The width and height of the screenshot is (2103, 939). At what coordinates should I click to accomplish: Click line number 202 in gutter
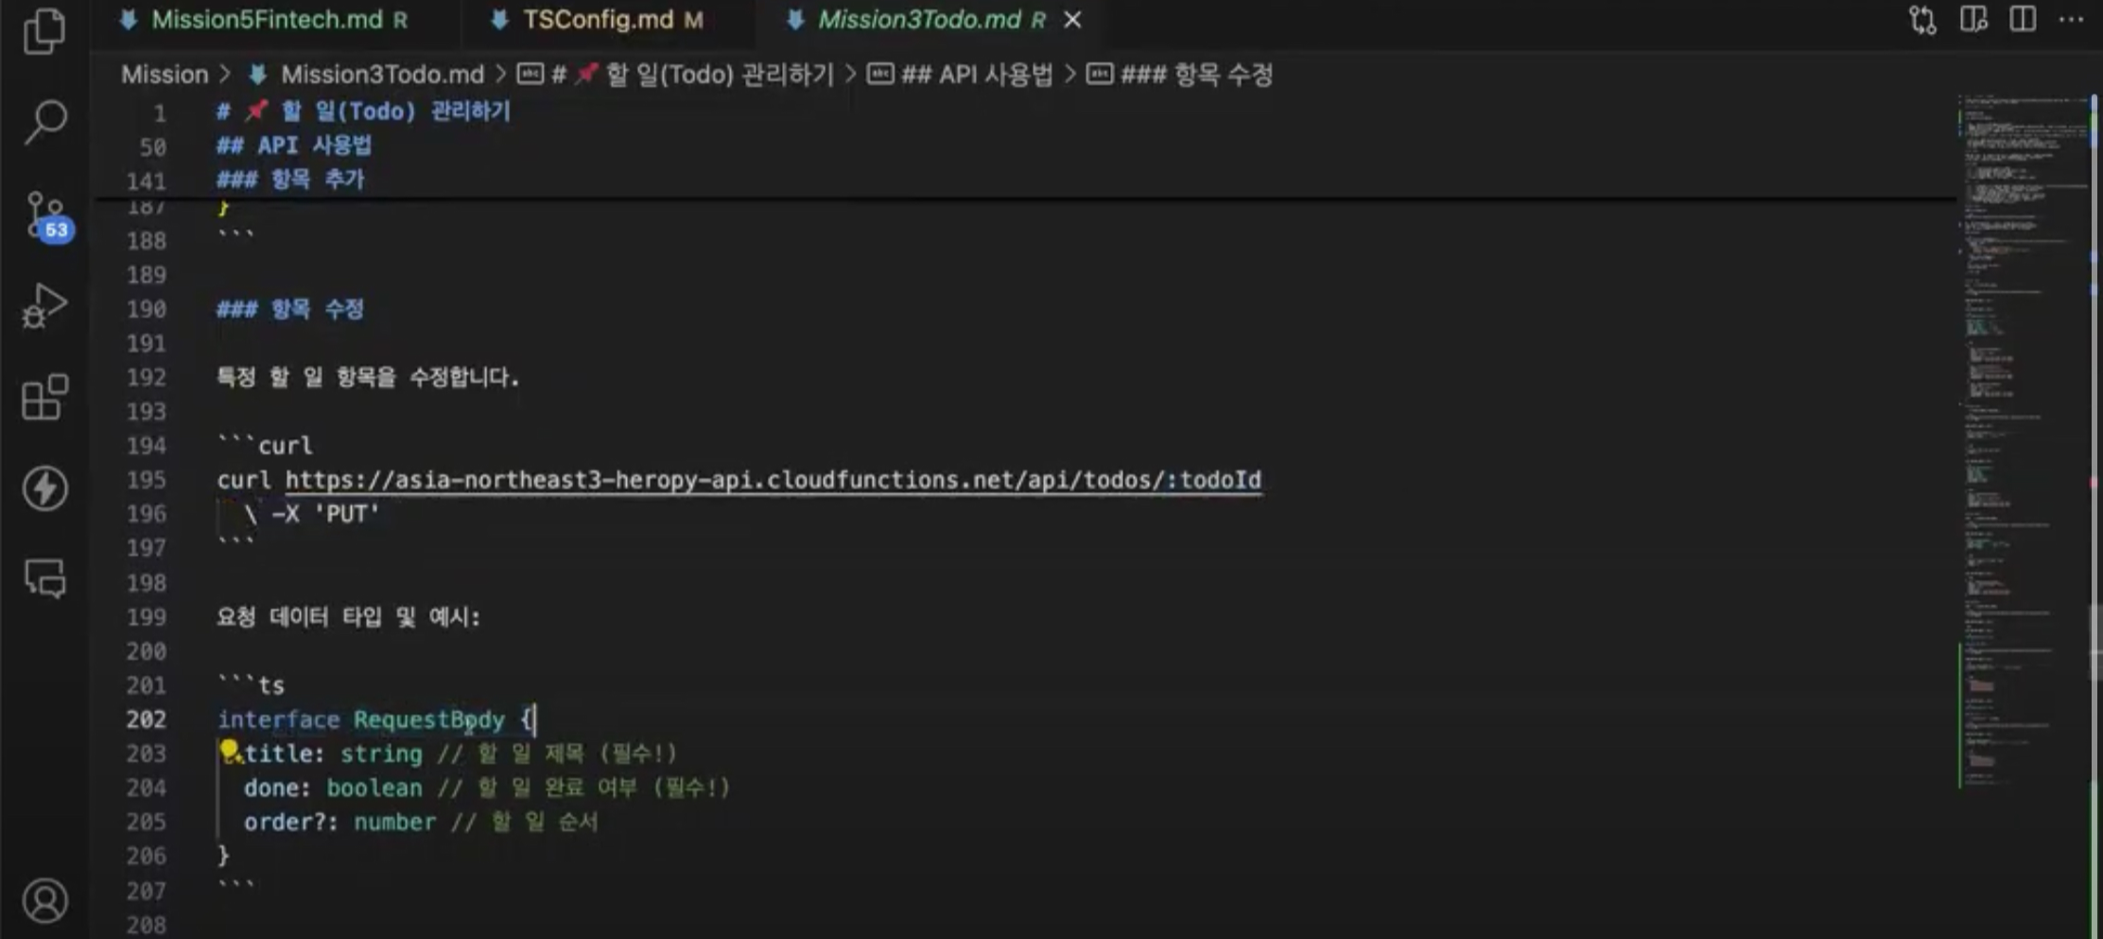coord(147,720)
